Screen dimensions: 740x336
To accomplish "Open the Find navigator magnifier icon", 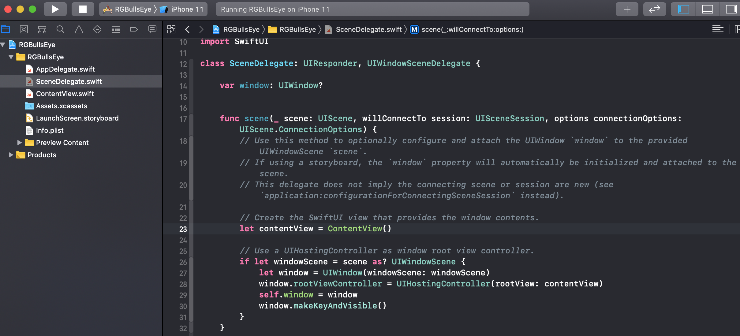I will pyautogui.click(x=61, y=29).
